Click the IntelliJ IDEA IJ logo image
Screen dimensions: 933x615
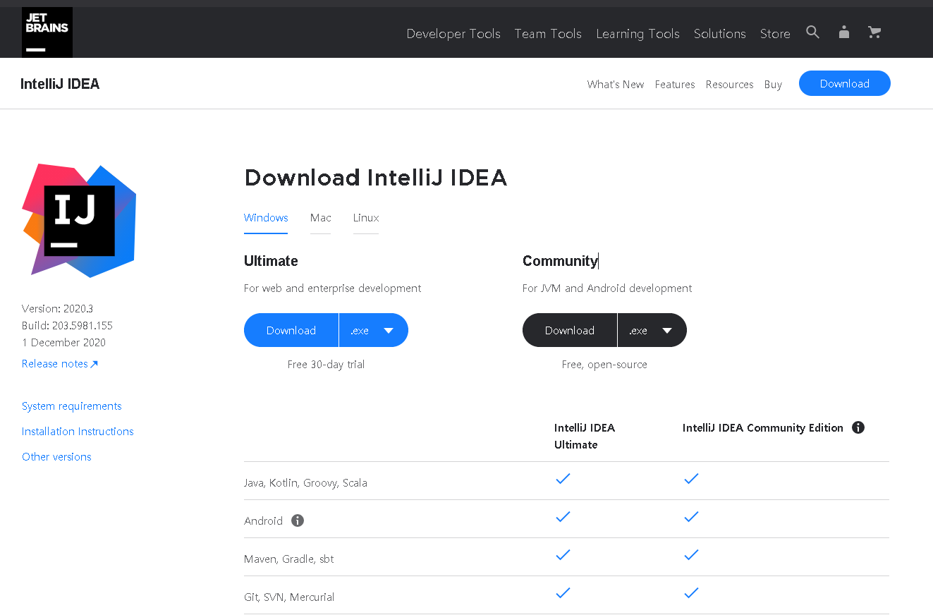tap(79, 221)
